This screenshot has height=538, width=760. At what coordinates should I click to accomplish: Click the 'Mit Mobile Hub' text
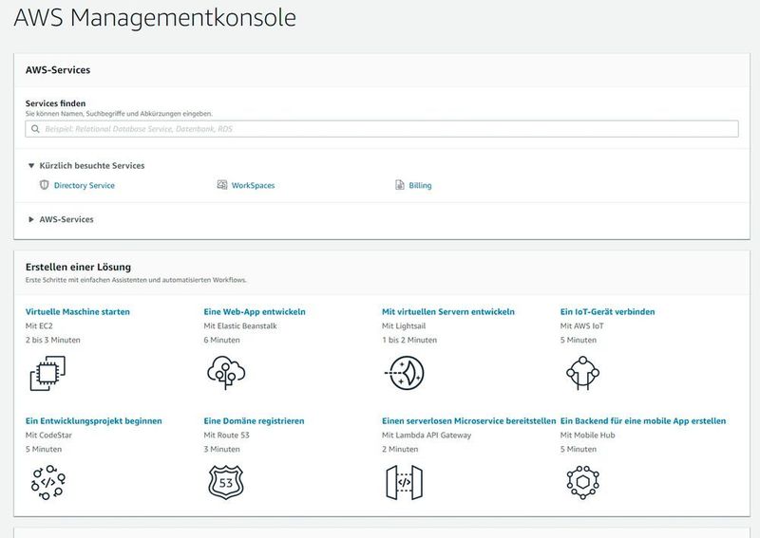tap(587, 436)
